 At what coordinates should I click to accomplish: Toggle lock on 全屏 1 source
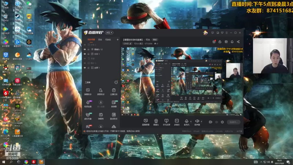88,68
